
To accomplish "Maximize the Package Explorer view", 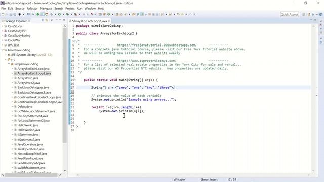I will (x=64, y=20).
